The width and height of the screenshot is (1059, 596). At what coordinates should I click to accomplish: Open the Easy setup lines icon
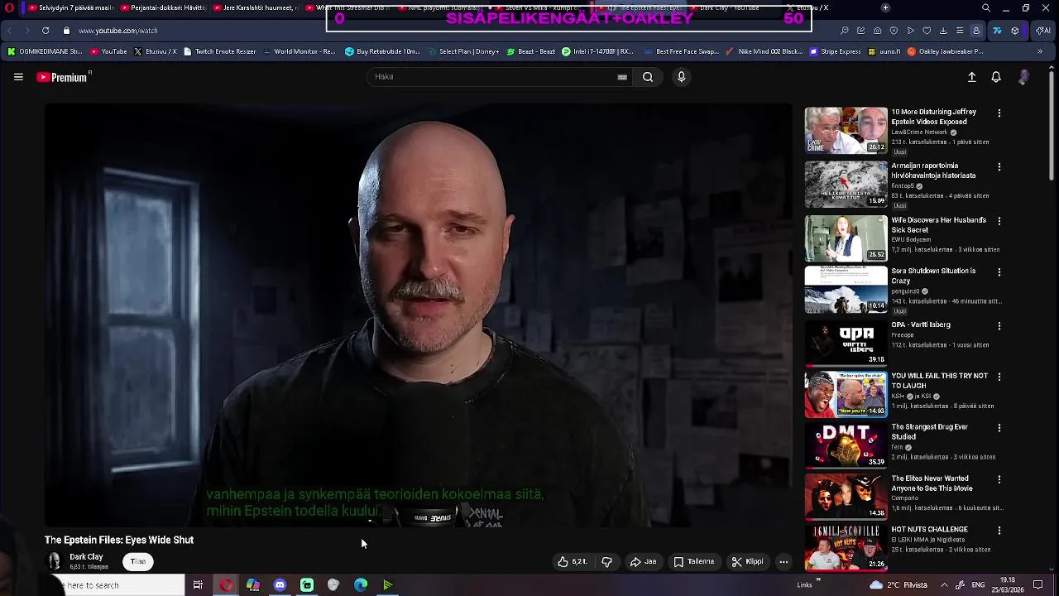(960, 31)
